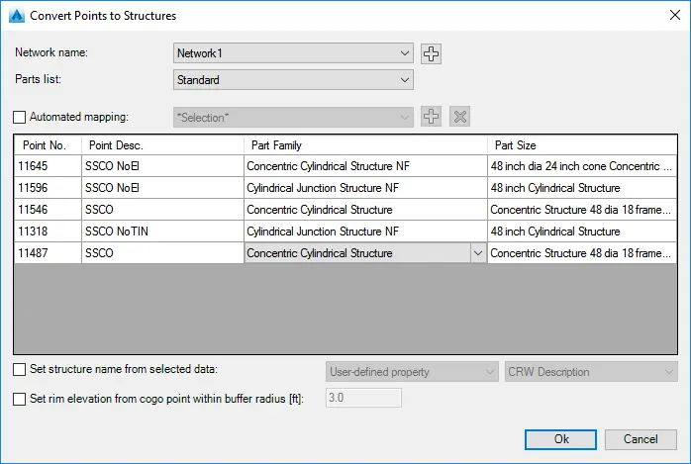
Task: Click the Point No. column header
Action: coord(48,145)
